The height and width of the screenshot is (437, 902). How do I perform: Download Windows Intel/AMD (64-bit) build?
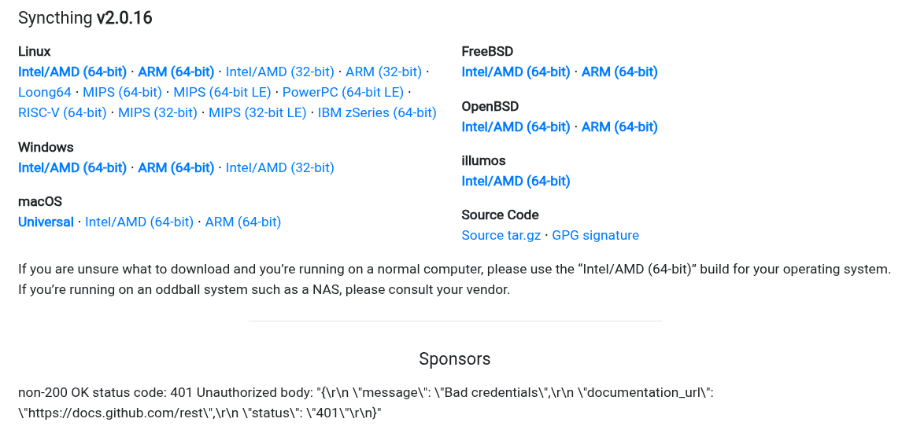(x=72, y=167)
